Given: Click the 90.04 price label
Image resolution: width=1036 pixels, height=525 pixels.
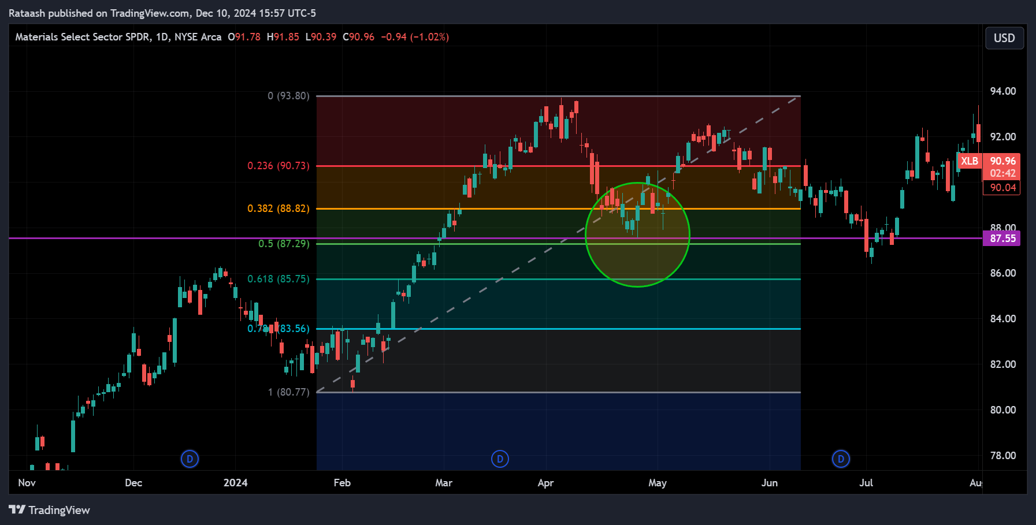Looking at the screenshot, I should tap(1002, 188).
